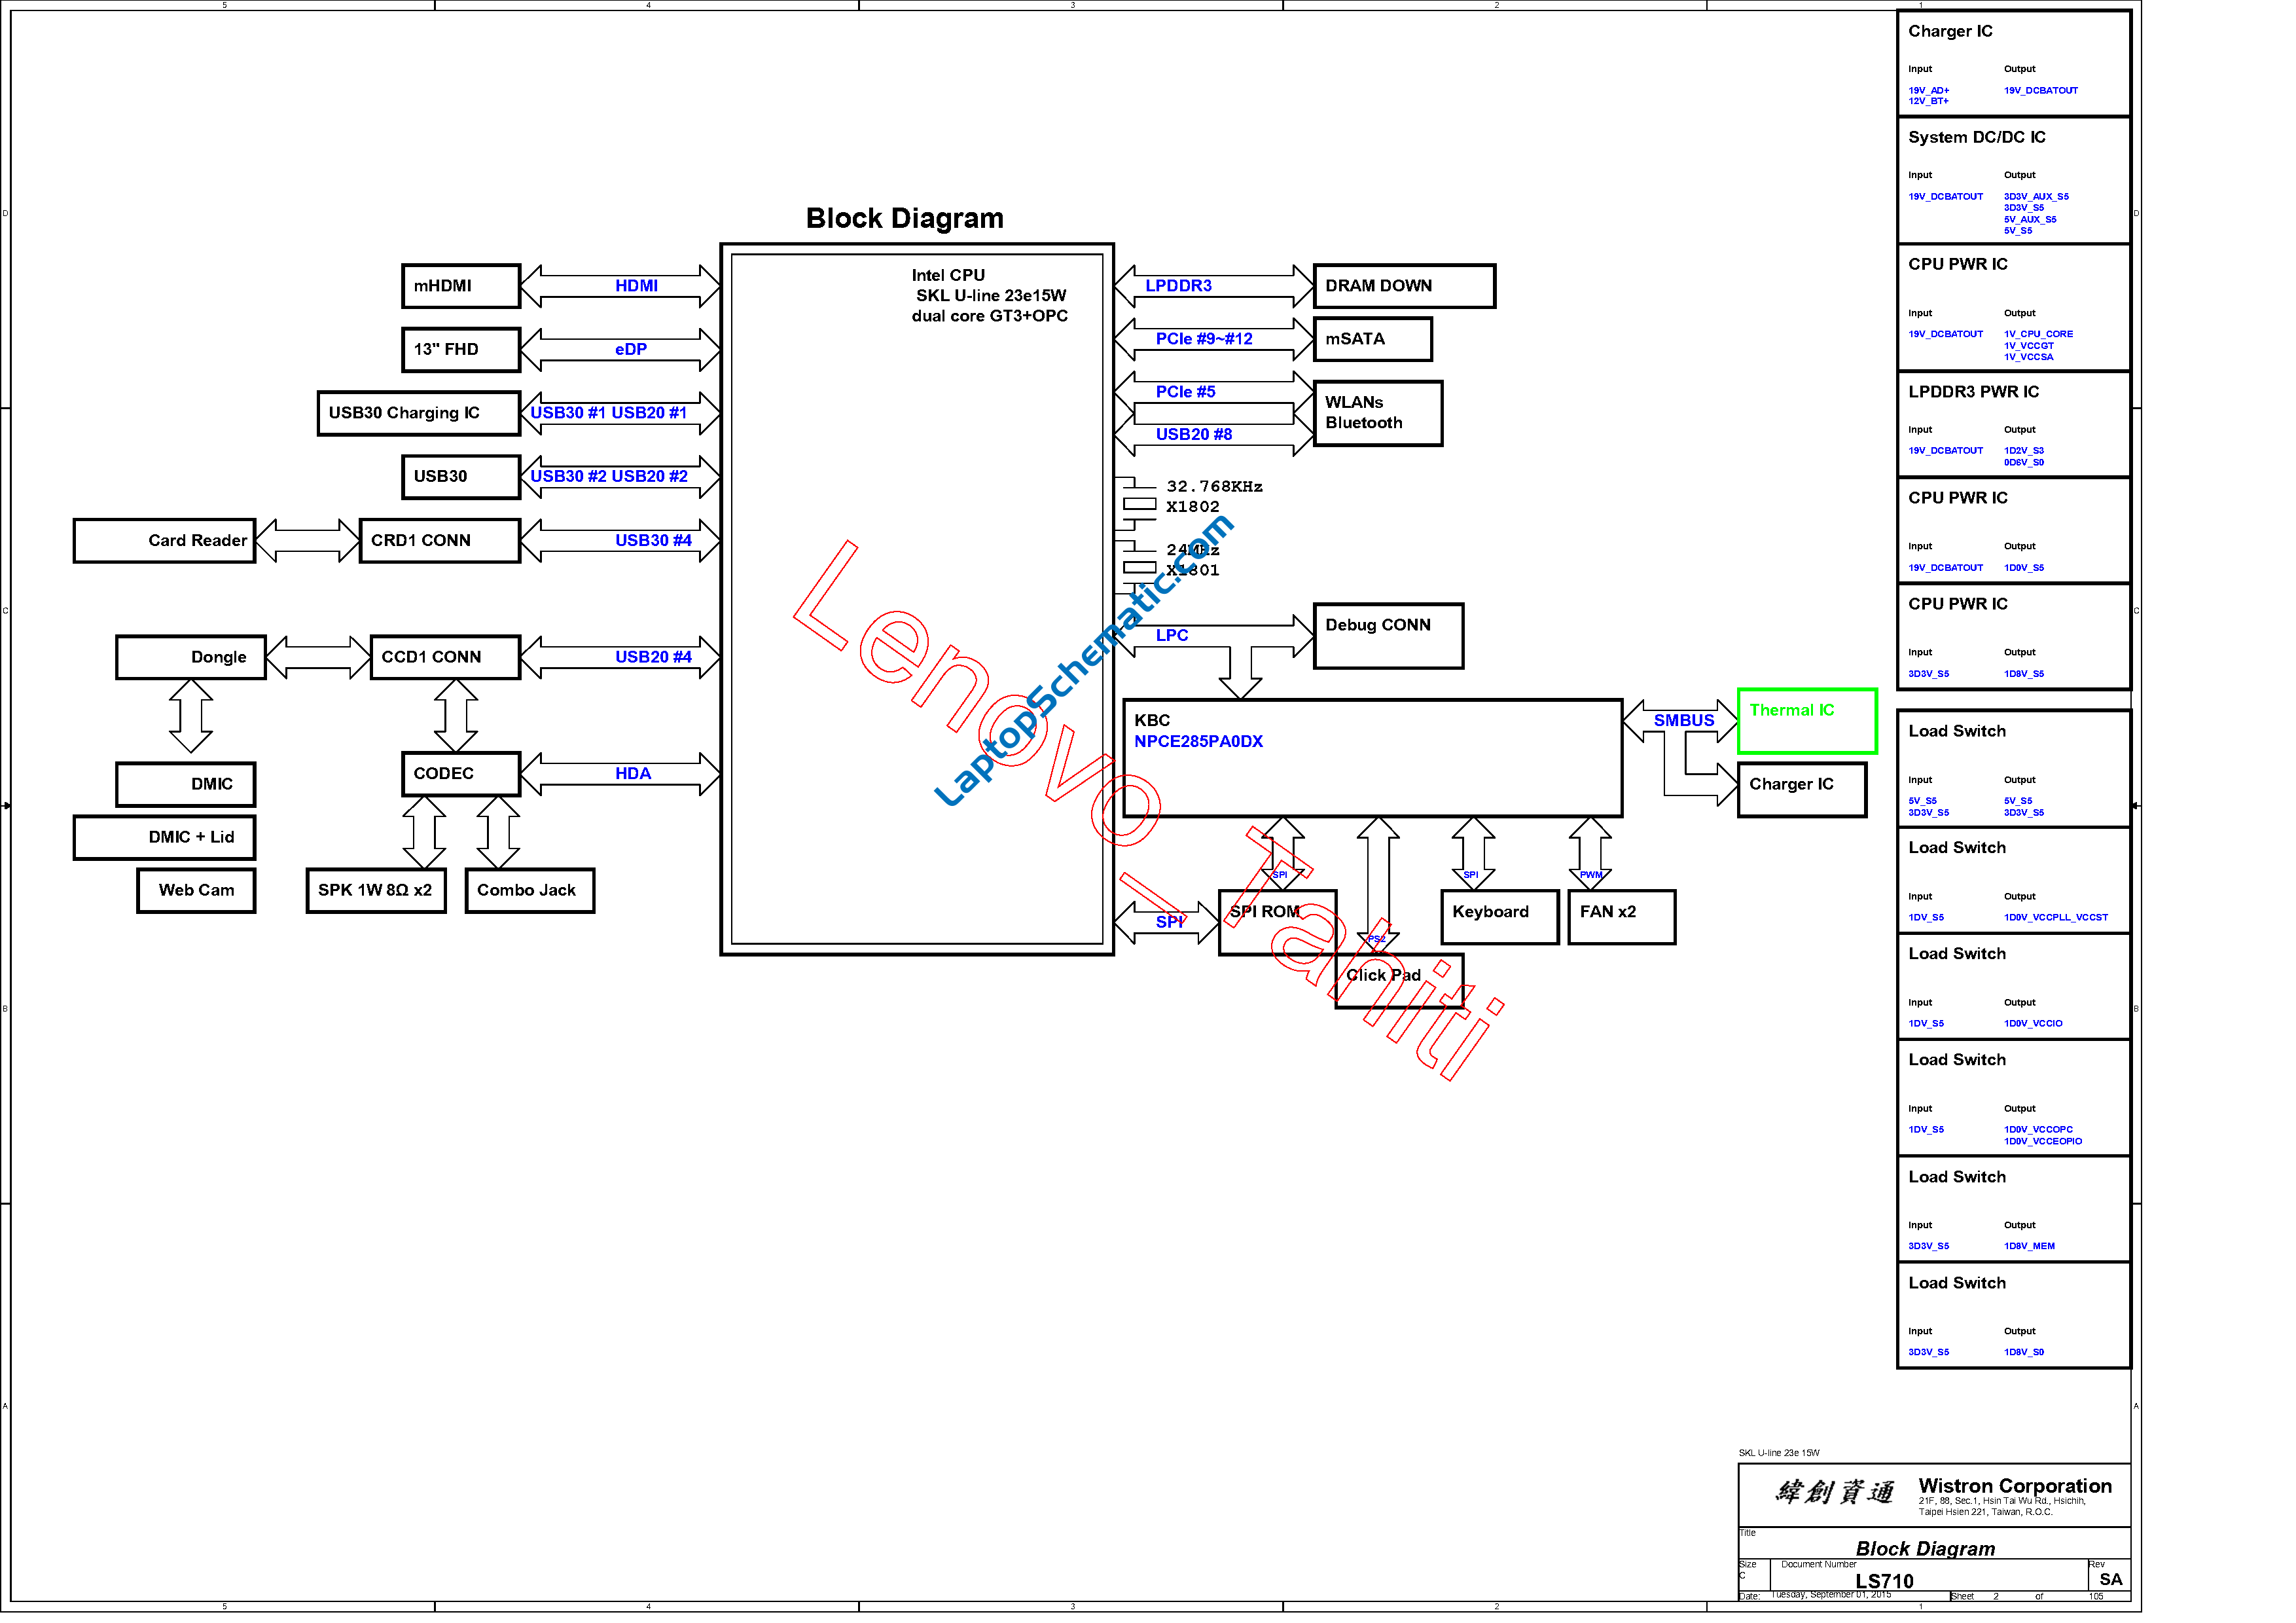Select the 'SPI ROM' block
This screenshot has width=2296, height=1623.
[x=1277, y=922]
